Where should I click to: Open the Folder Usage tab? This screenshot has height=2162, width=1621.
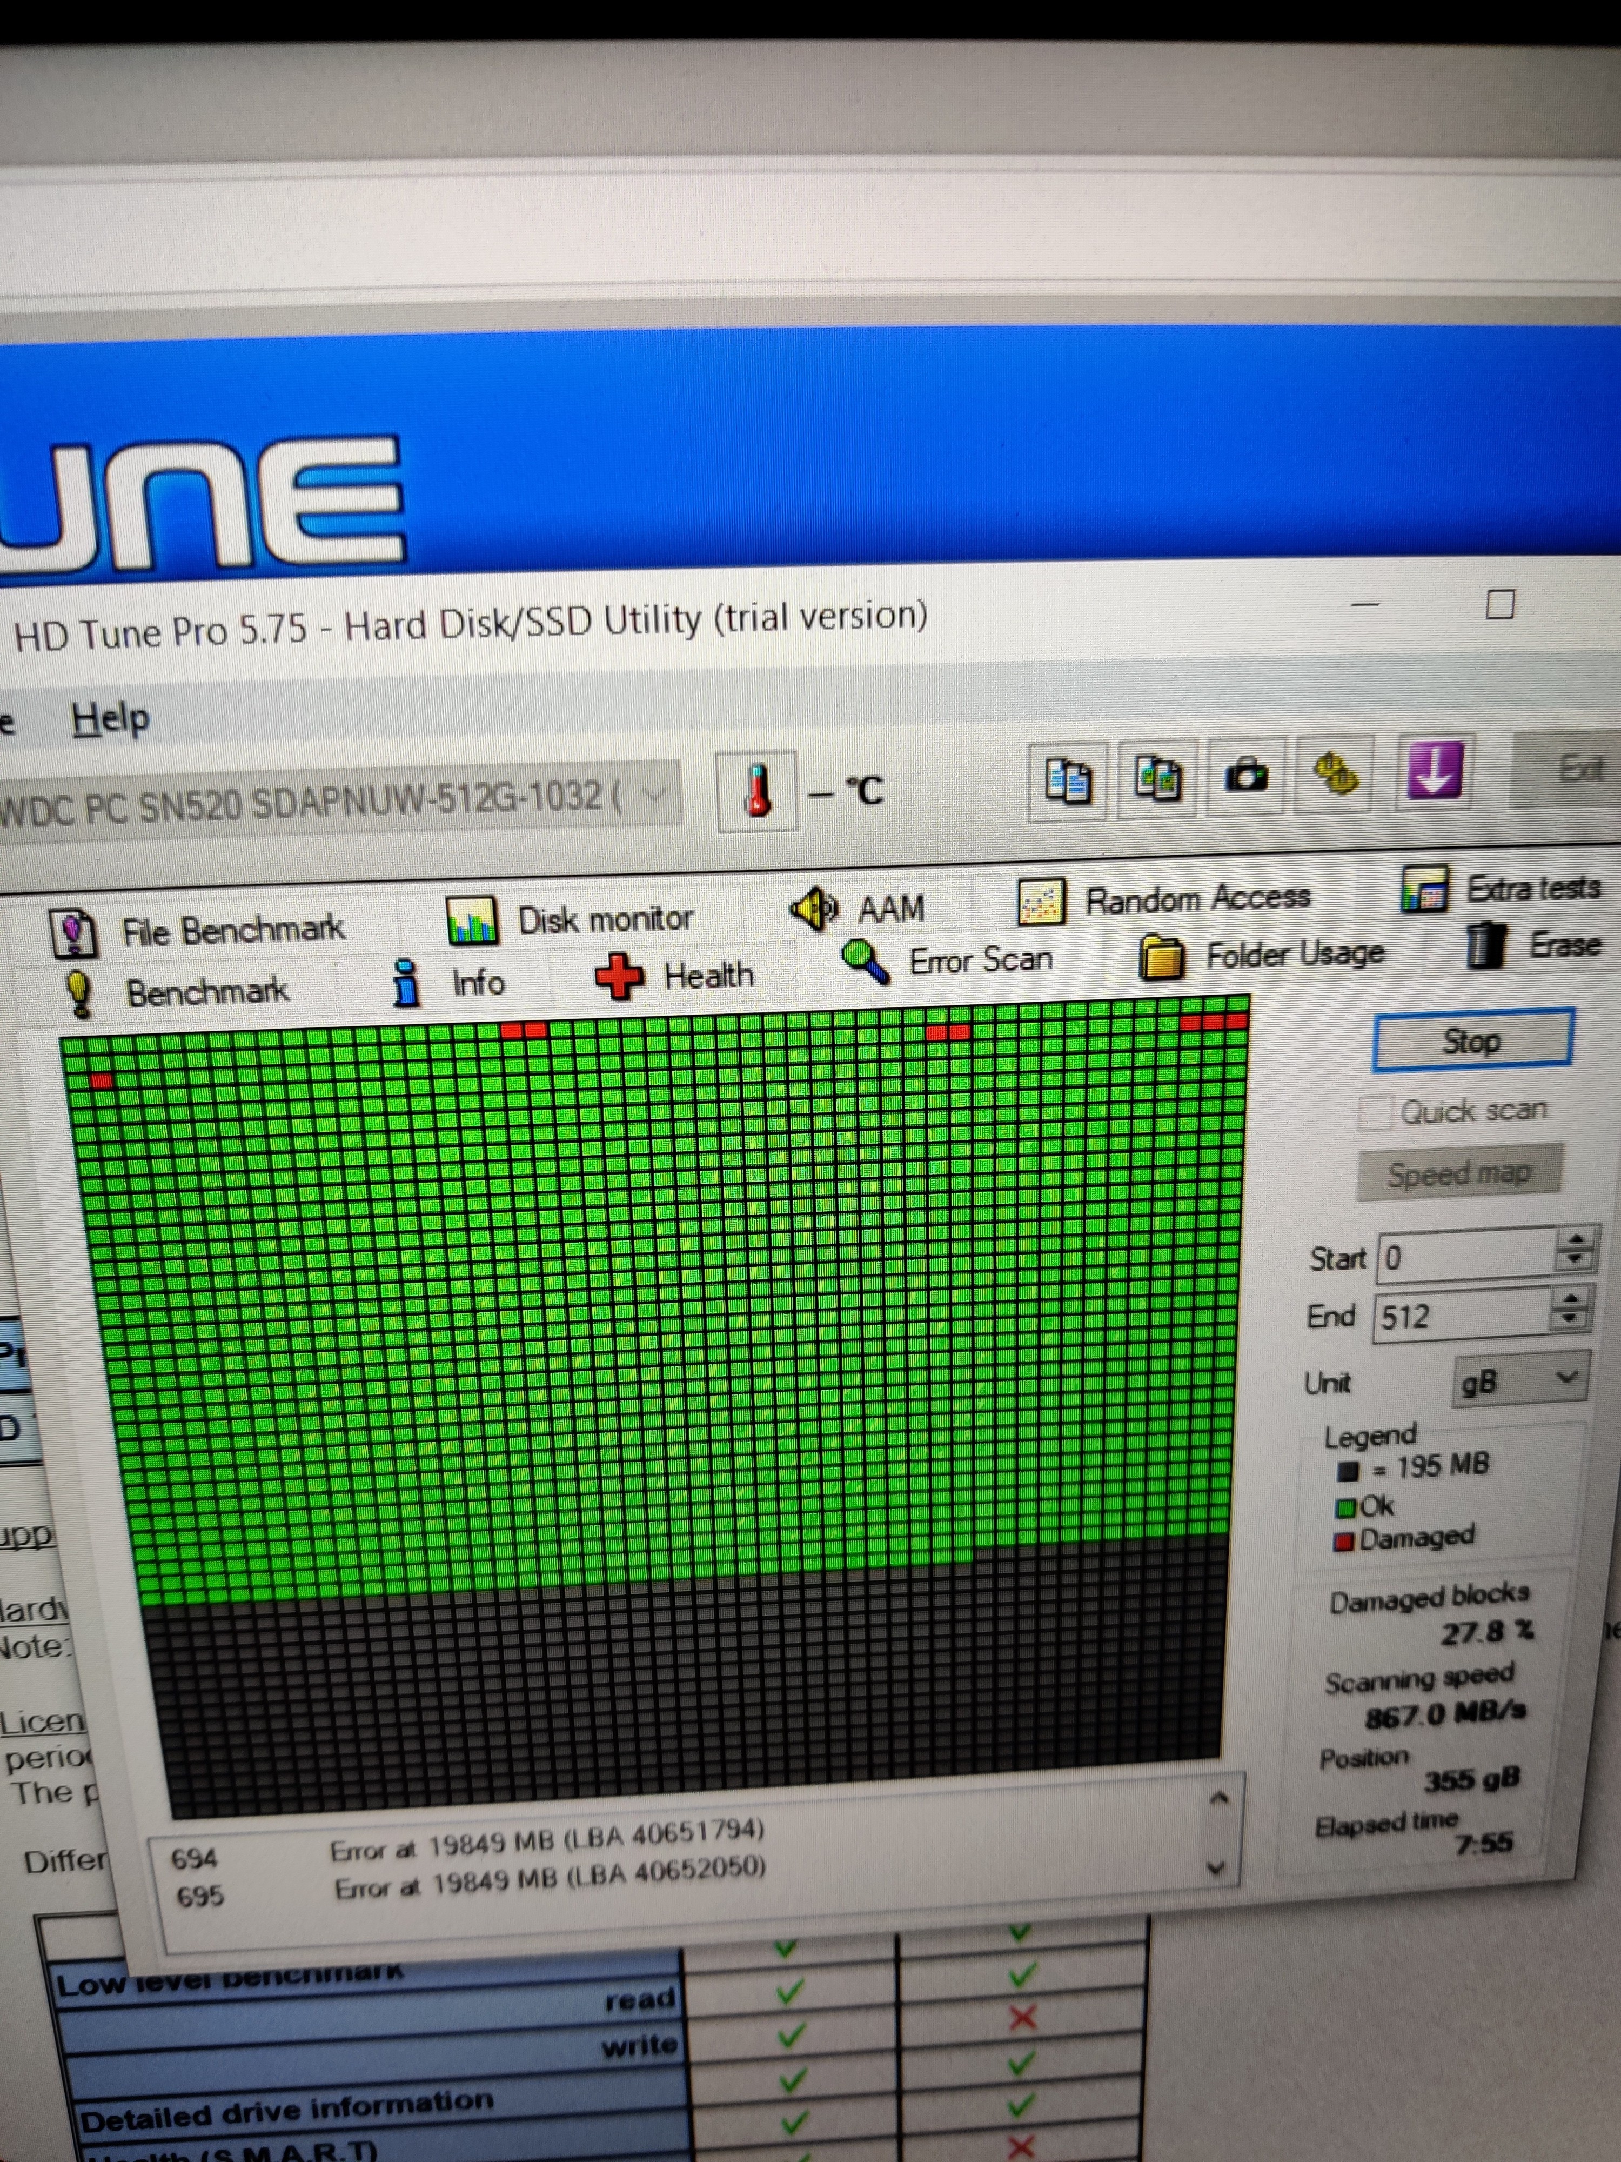click(x=1295, y=953)
